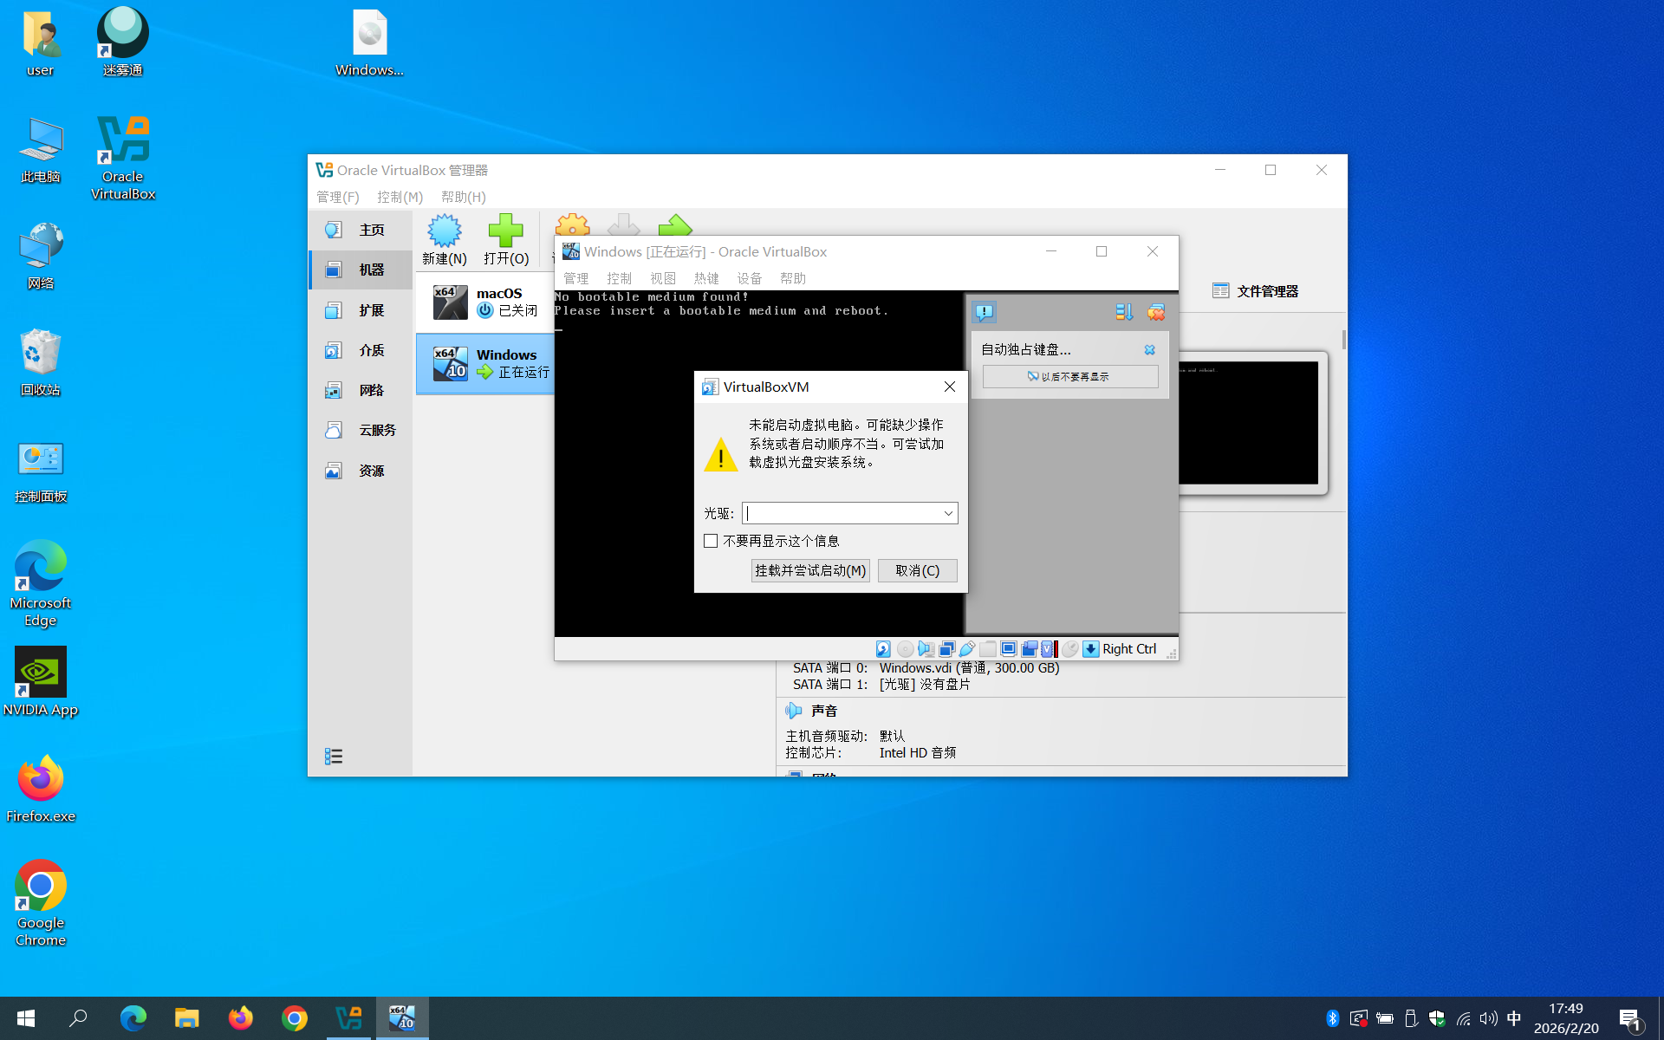The width and height of the screenshot is (1664, 1040).
Task: Select 介质 (Media) in the sidebar
Action: coord(371,350)
